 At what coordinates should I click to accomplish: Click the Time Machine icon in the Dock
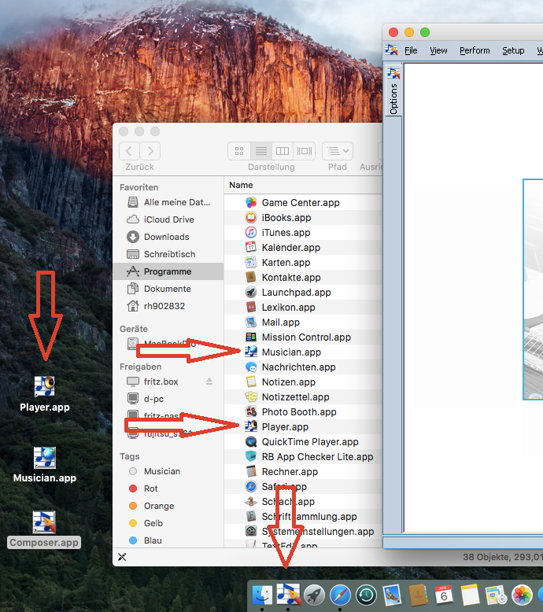coord(365,595)
